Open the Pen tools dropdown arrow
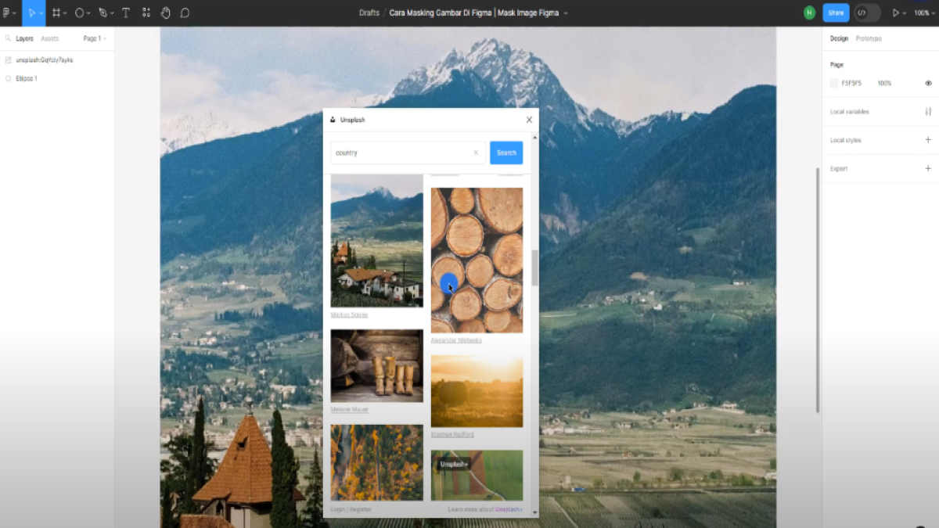The height and width of the screenshot is (528, 939). point(111,13)
